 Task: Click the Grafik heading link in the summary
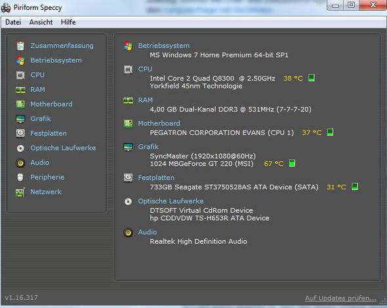pos(148,147)
